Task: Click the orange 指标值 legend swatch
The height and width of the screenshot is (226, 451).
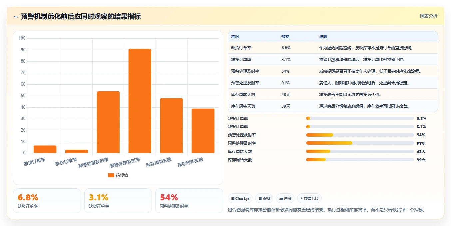Action: 111,175
